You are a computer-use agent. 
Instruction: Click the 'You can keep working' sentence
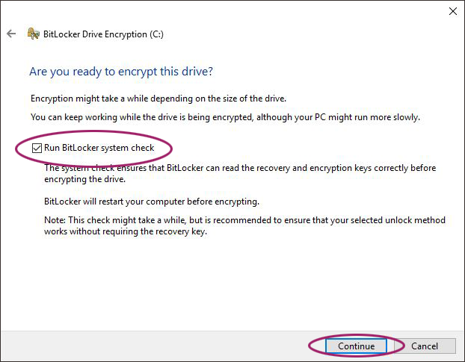[x=225, y=117]
